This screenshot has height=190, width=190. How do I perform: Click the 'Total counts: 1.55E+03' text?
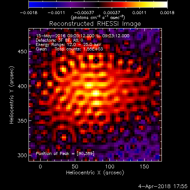79,49
